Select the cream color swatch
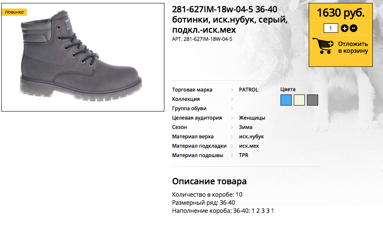The image size is (383, 229). (x=299, y=100)
